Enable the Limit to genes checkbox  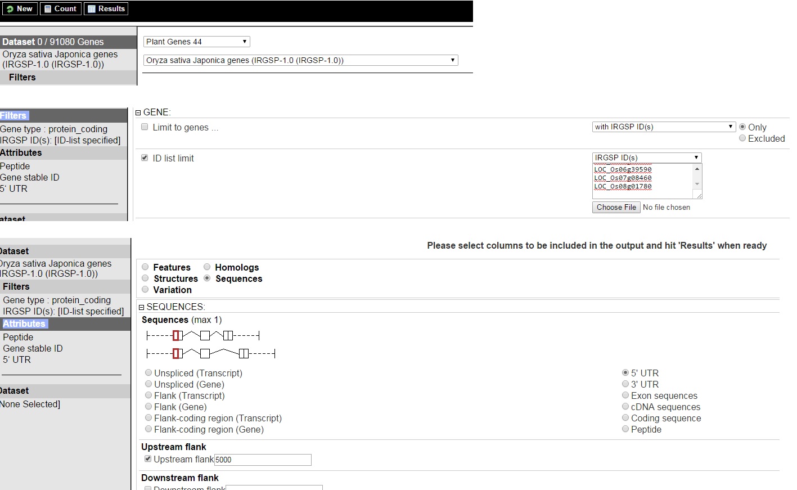pos(145,127)
